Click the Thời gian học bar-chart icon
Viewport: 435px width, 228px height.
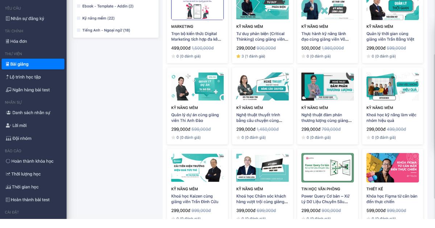[8, 187]
